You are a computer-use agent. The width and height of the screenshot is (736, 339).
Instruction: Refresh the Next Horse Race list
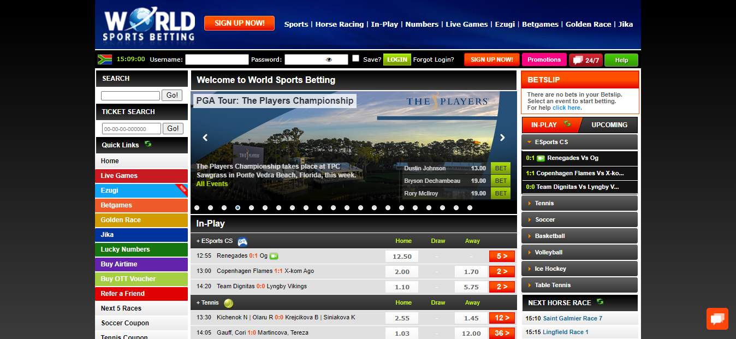600,302
